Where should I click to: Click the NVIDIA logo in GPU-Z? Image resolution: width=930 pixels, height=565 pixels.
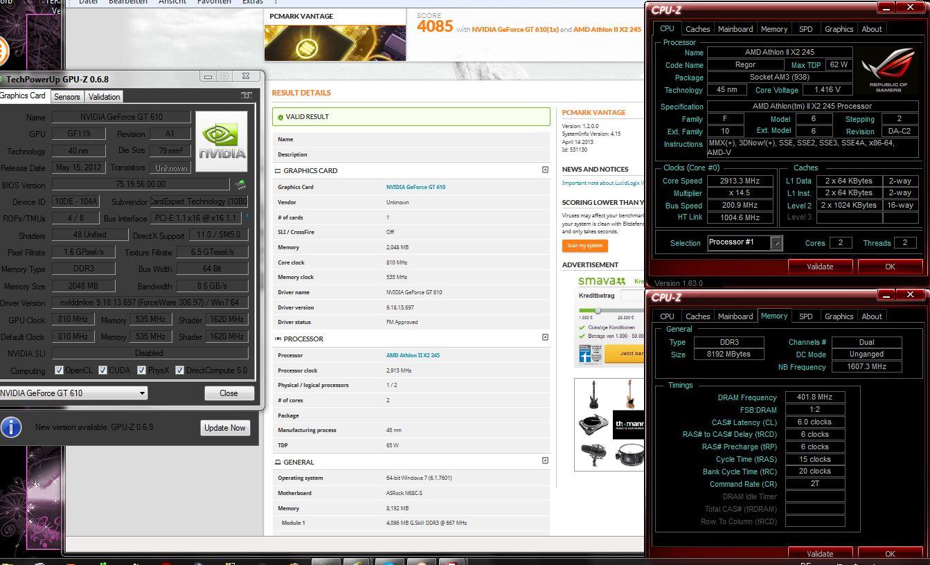(x=222, y=142)
